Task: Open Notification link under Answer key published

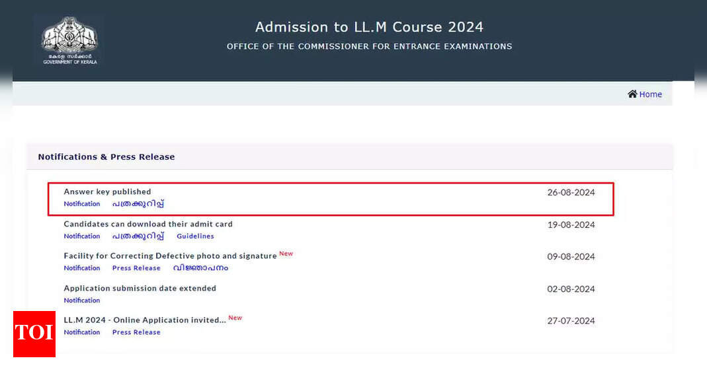Action: tap(81, 204)
